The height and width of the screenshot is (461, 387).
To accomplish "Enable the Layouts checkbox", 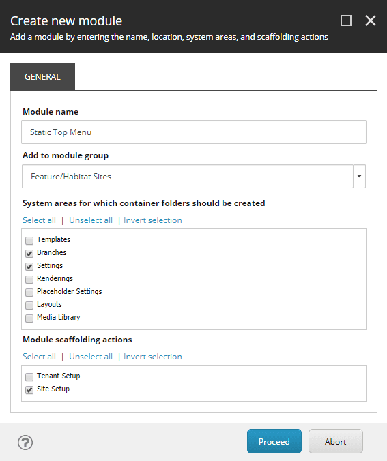I will click(x=29, y=306).
